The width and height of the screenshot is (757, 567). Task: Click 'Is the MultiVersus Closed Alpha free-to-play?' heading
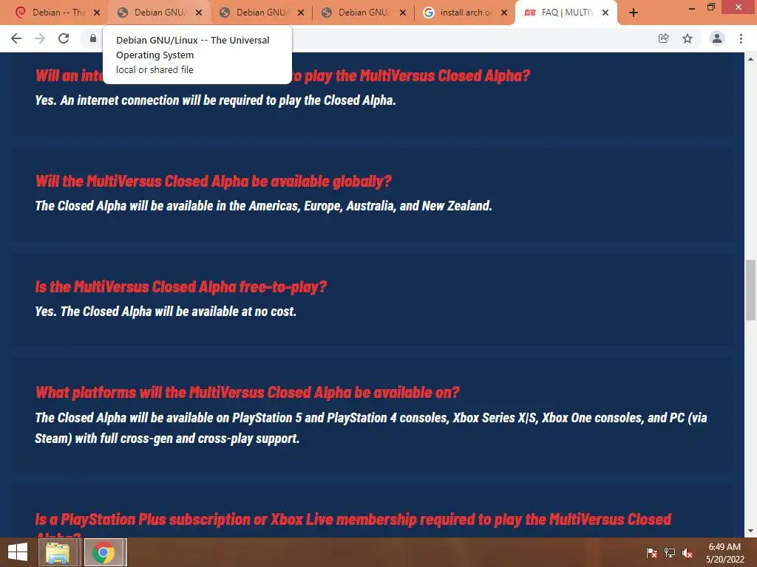tap(180, 287)
